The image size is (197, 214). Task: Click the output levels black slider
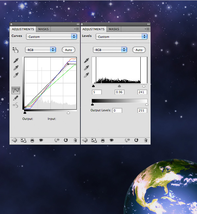pyautogui.click(x=93, y=105)
